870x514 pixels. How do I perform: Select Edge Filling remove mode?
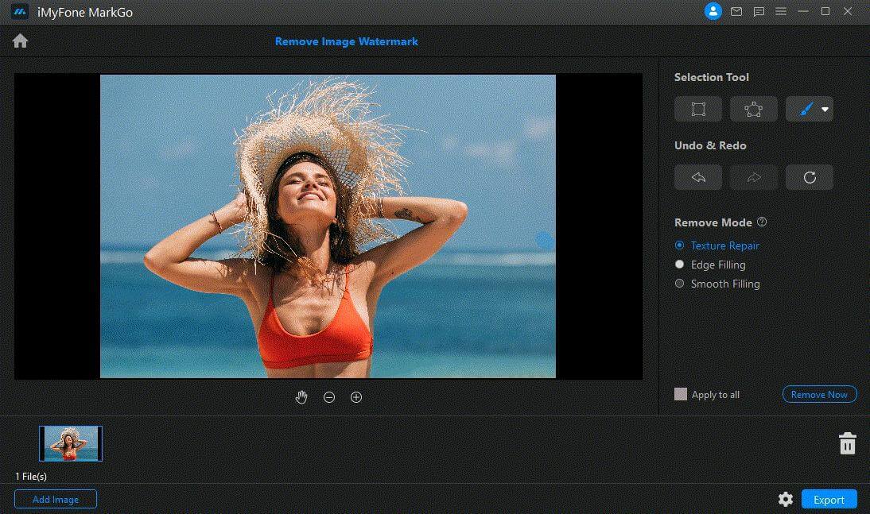(x=679, y=265)
